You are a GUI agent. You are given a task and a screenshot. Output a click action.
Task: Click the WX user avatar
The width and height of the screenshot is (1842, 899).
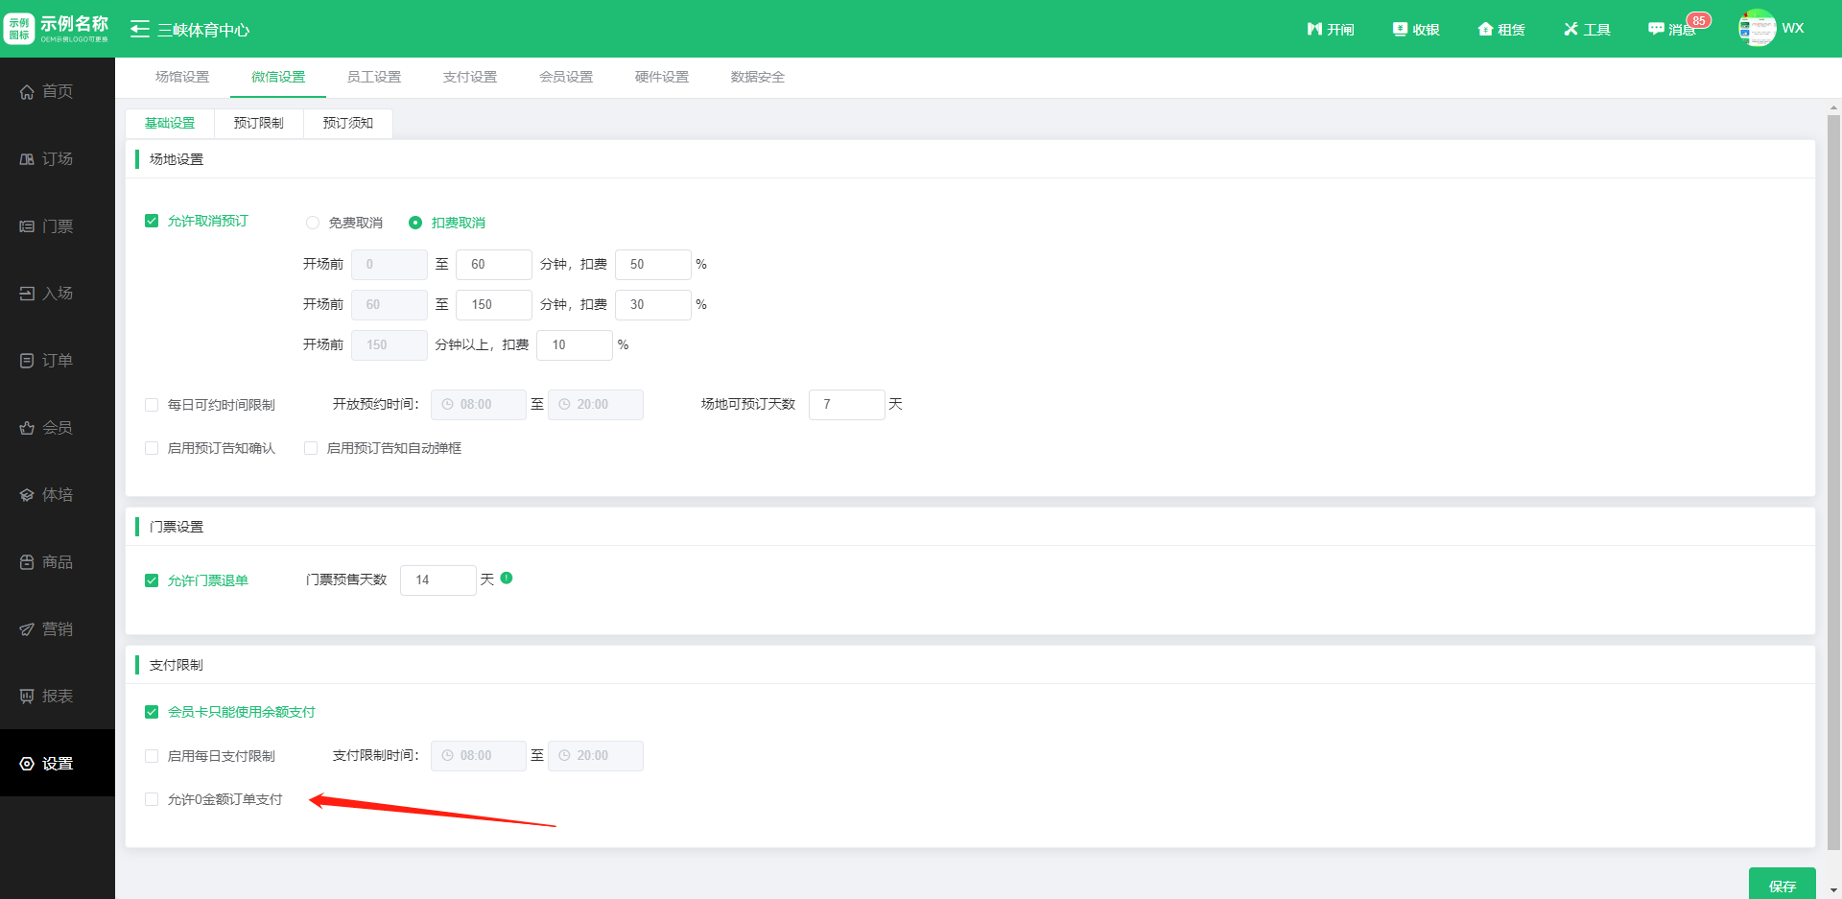(1757, 28)
